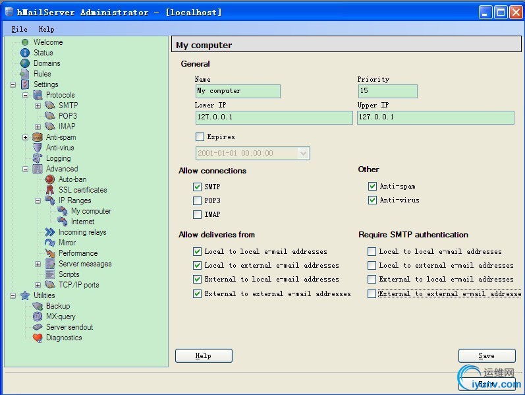Collapse the Advanced tree node
This screenshot has width=525, height=395.
pyautogui.click(x=26, y=169)
